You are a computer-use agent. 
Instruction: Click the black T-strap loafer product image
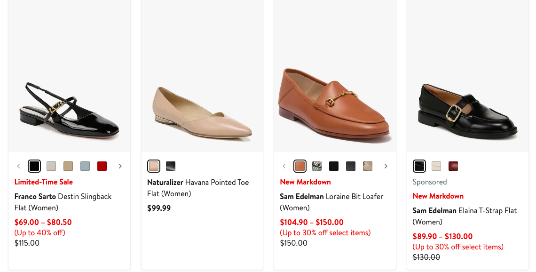[x=467, y=111]
